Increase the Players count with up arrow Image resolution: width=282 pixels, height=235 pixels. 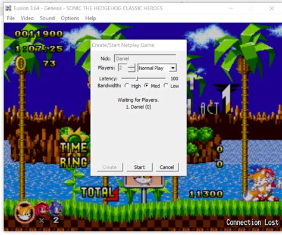click(x=131, y=66)
